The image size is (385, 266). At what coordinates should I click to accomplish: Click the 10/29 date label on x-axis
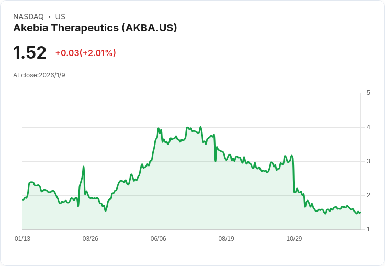pyautogui.click(x=294, y=239)
